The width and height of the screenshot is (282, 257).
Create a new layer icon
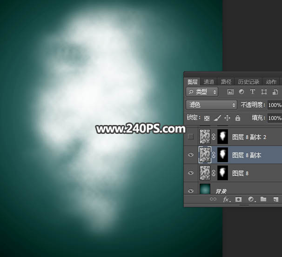coord(275,199)
